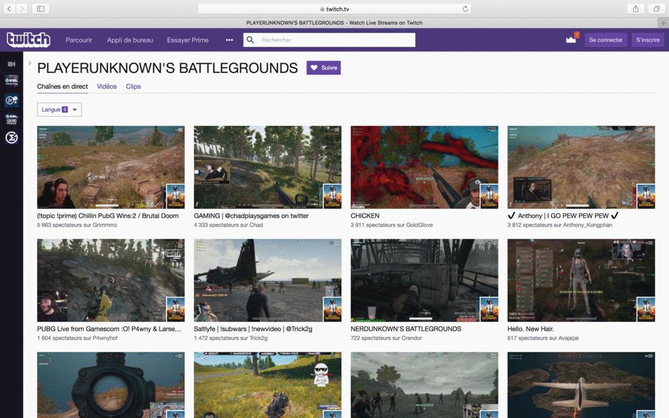Open Parcourir in the top navigation
Viewport: 669px width, 418px height.
pyautogui.click(x=79, y=39)
